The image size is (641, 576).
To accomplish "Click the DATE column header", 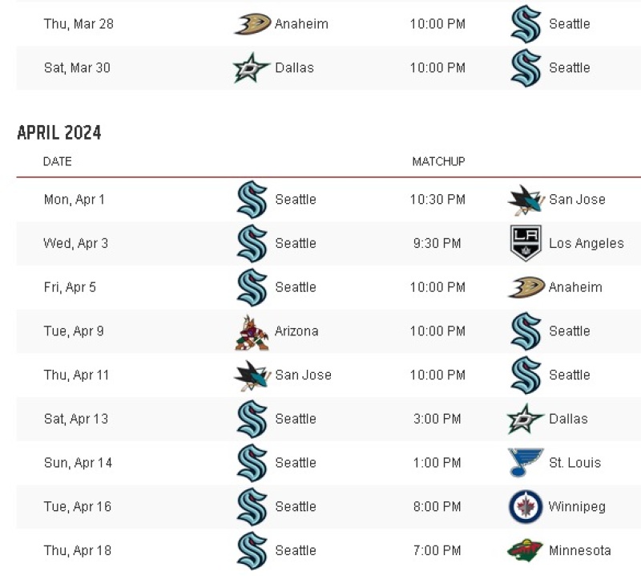I will [x=57, y=162].
